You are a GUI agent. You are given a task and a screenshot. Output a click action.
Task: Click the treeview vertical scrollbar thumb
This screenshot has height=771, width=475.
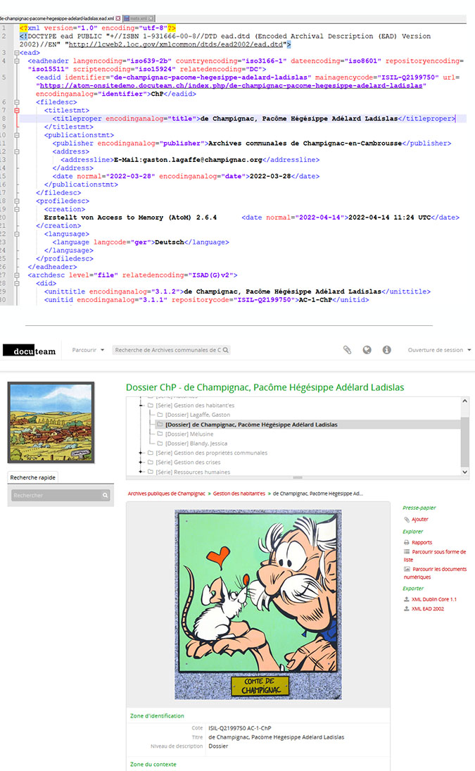[464, 441]
